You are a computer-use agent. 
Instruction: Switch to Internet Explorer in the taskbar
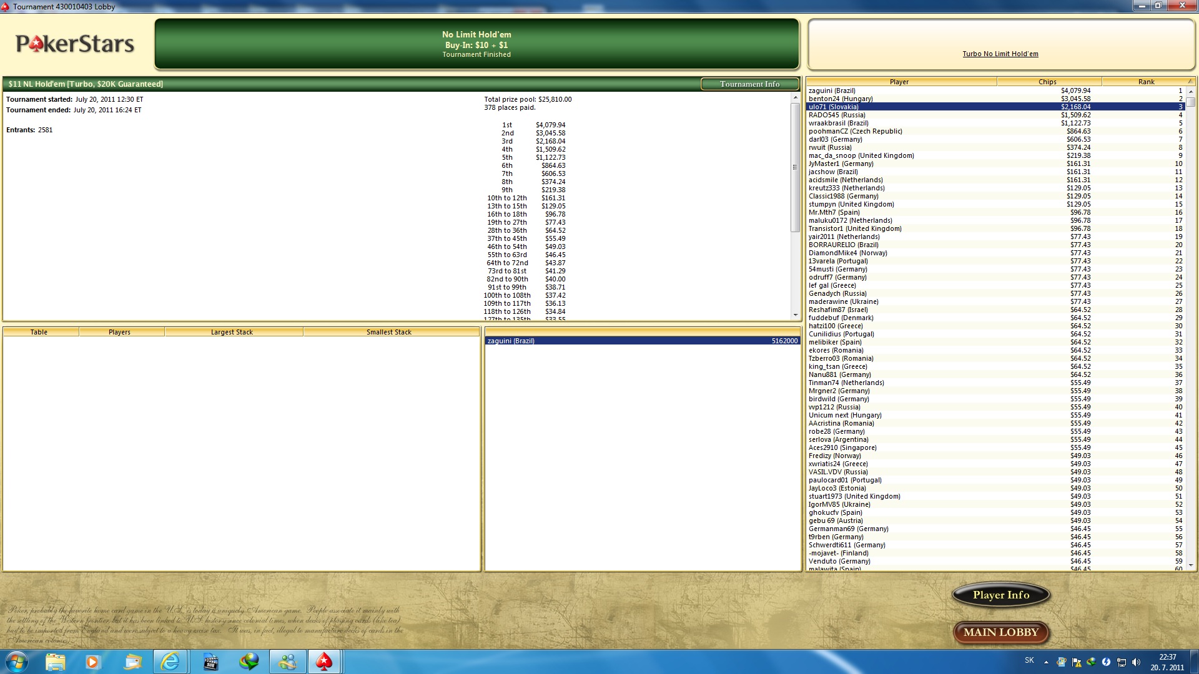coord(170,662)
